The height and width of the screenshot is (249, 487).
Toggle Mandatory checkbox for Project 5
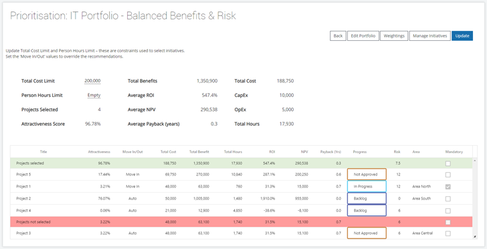coord(448,175)
